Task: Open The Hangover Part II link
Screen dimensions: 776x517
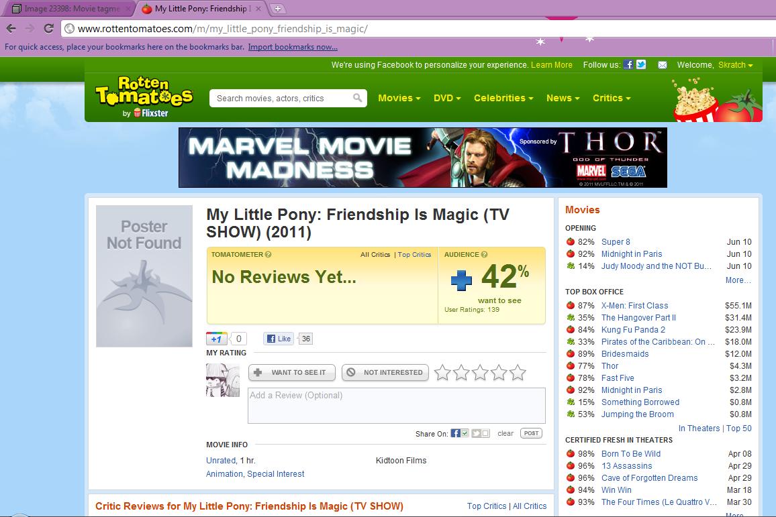Action: click(x=638, y=317)
